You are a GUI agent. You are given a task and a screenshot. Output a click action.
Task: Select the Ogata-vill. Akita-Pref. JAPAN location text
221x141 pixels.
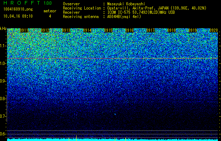coord(157,8)
